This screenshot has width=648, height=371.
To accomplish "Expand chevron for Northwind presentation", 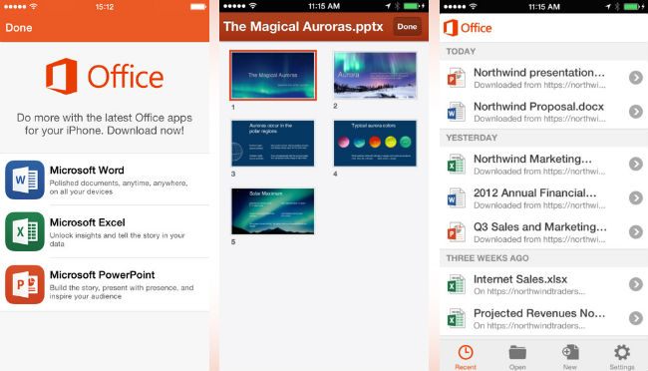I will 636,78.
